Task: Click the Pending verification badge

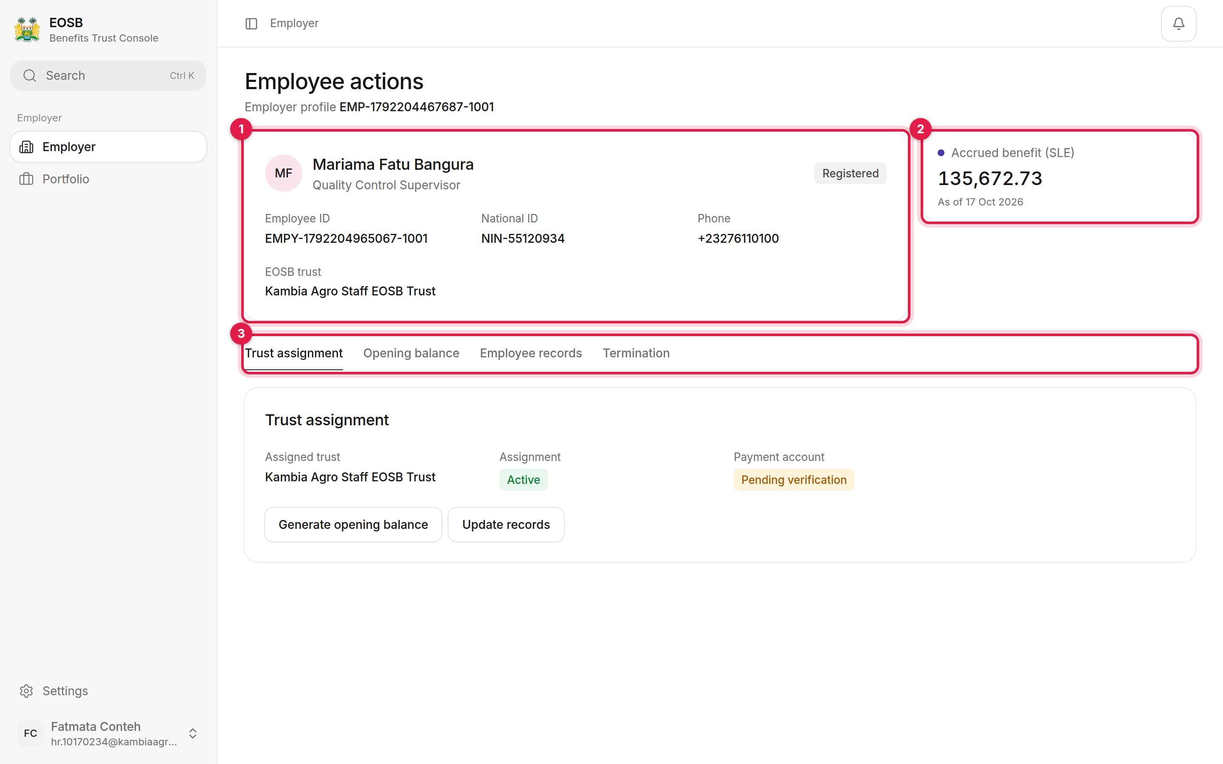Action: 793,480
